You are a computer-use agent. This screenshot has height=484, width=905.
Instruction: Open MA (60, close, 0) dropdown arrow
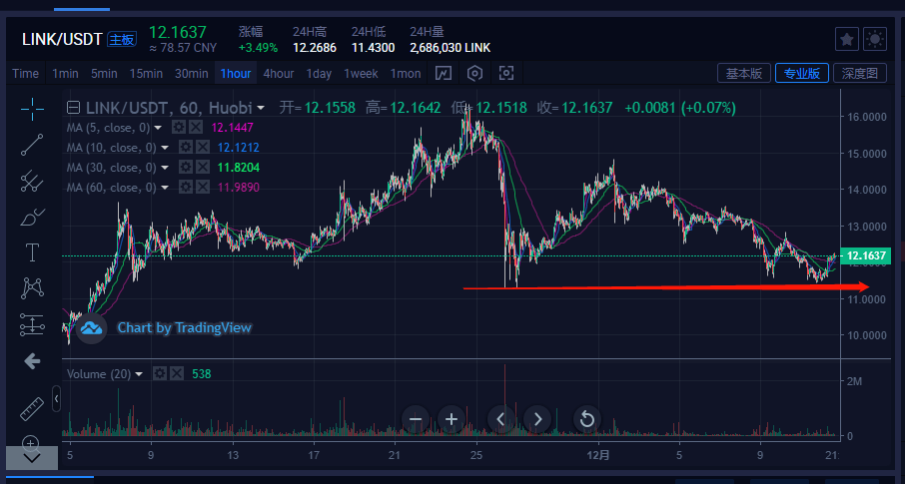click(x=165, y=188)
